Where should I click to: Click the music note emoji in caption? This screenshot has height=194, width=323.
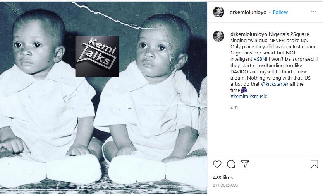[244, 90]
